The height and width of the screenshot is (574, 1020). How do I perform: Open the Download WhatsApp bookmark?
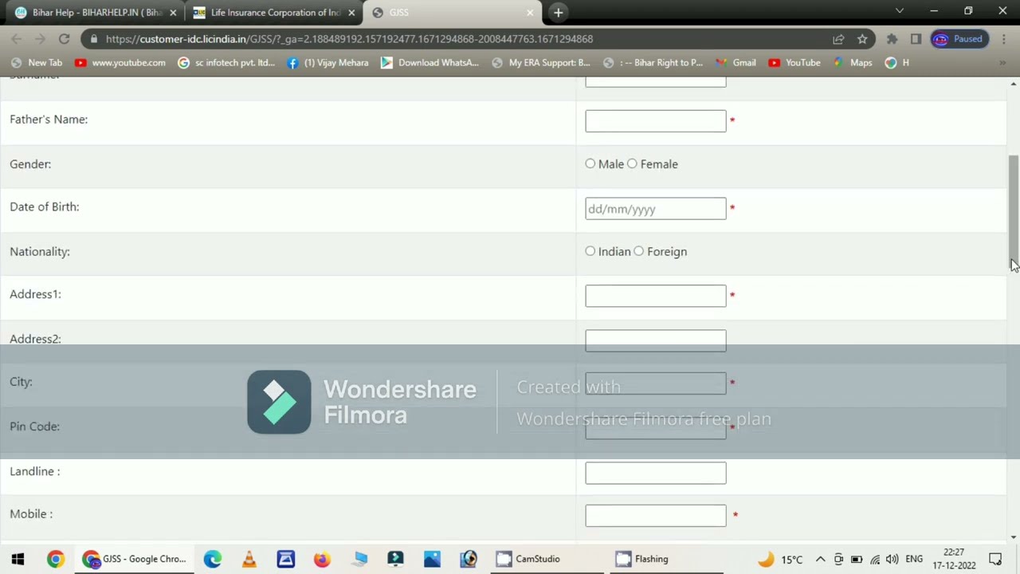click(430, 62)
